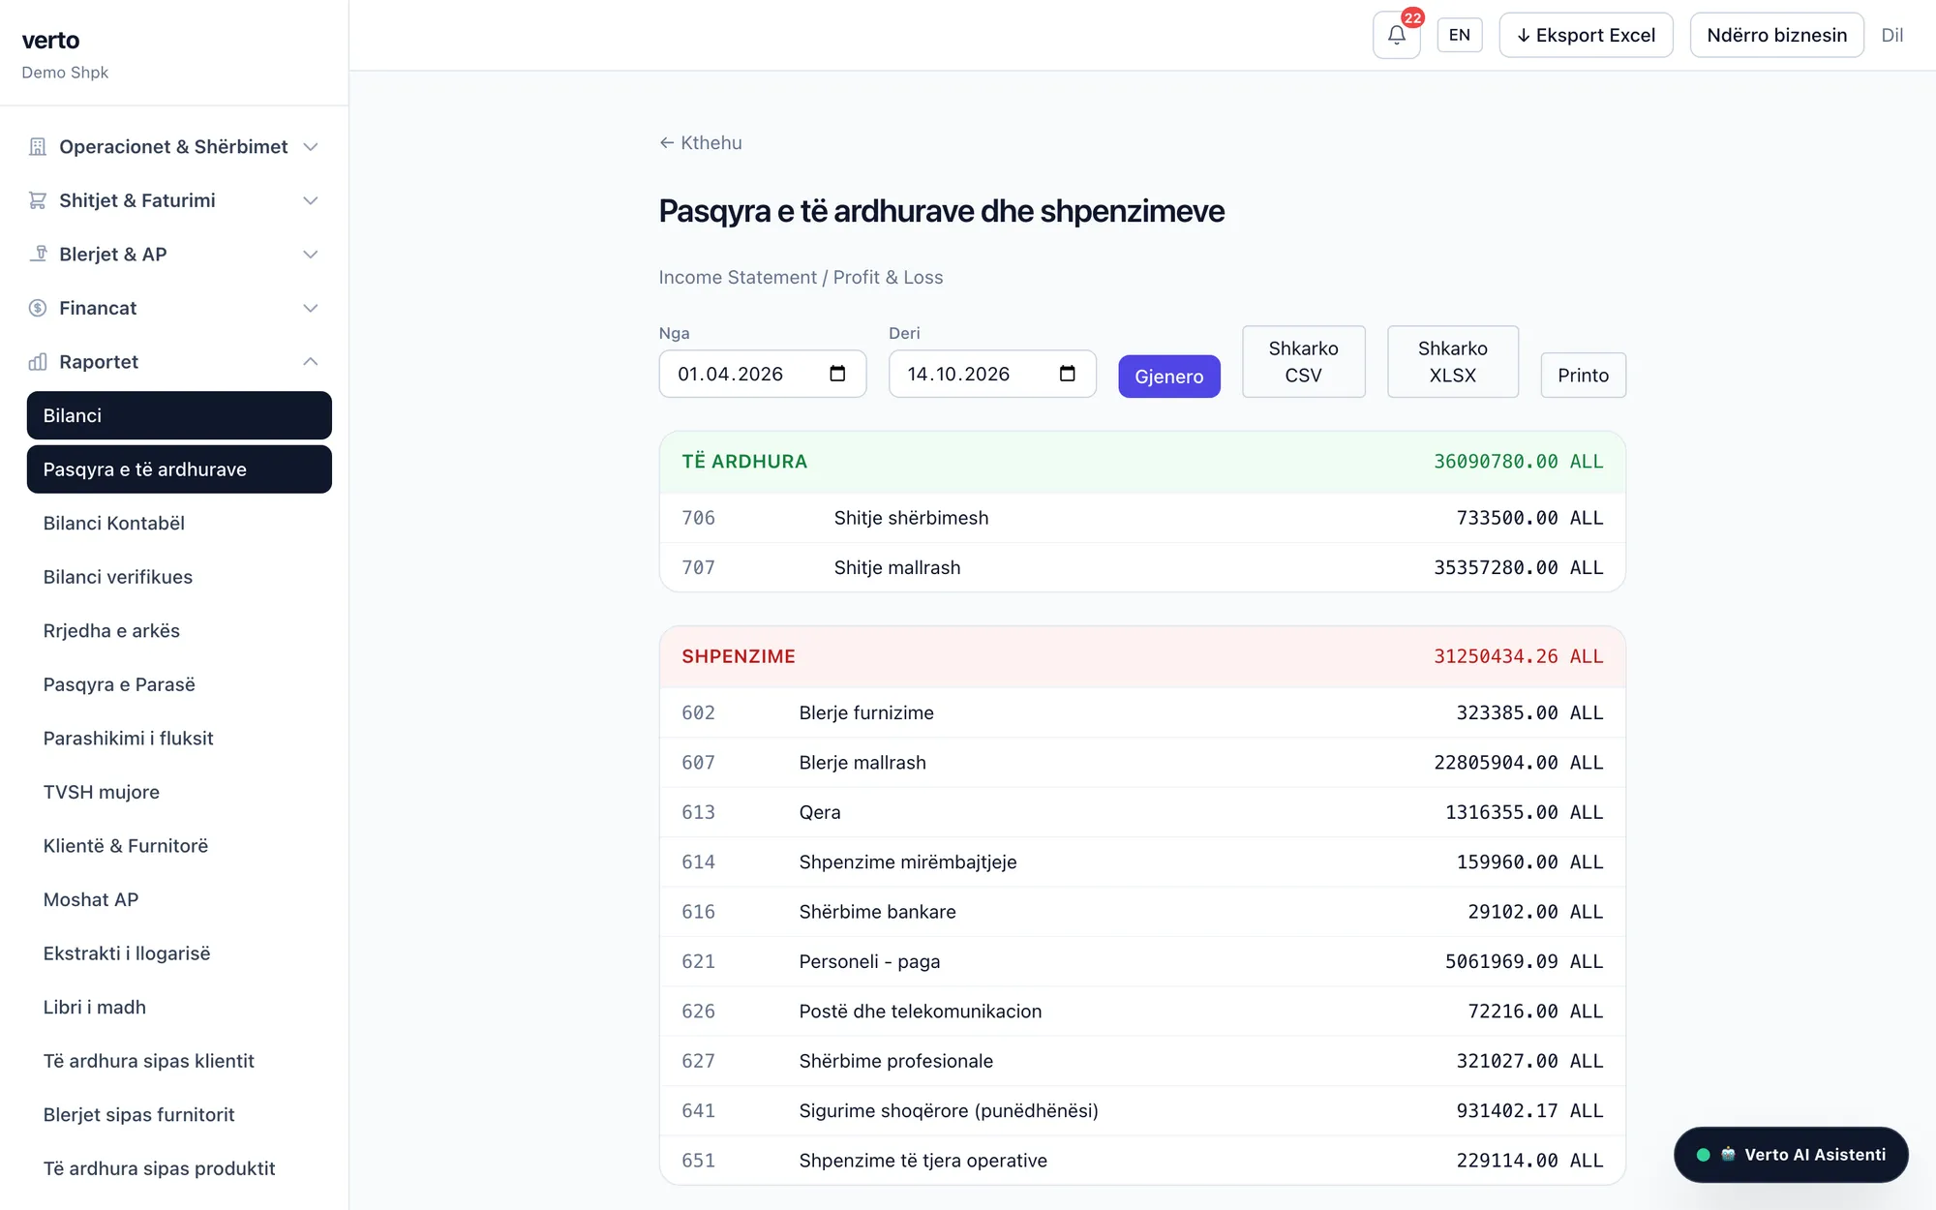
Task: Open Ekstrakti i llogarisë report
Action: pyautogui.click(x=179, y=953)
